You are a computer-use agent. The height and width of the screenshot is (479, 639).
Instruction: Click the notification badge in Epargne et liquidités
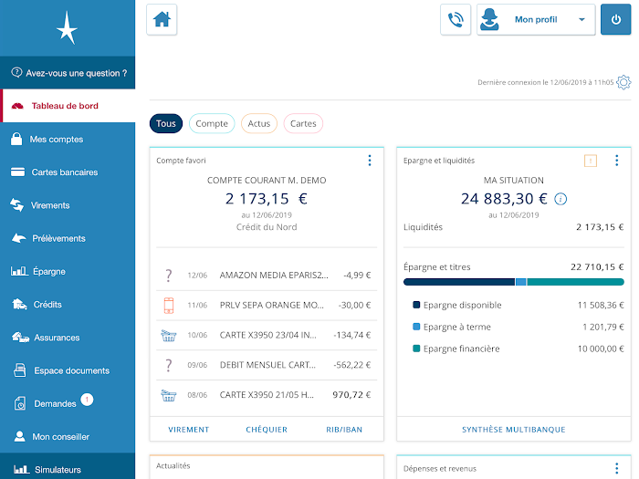click(x=591, y=161)
